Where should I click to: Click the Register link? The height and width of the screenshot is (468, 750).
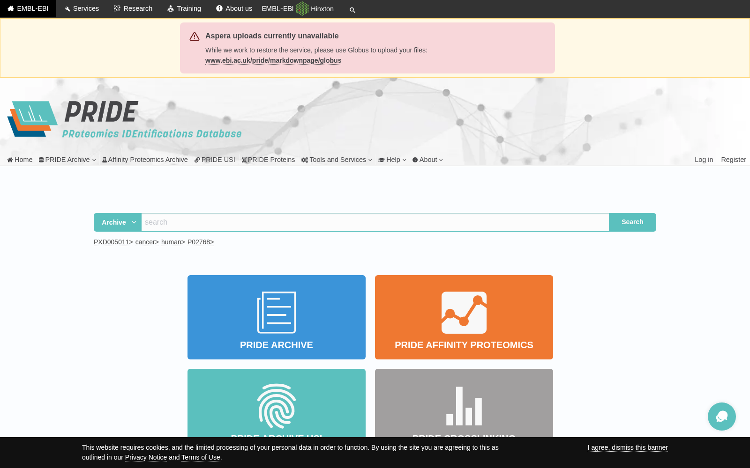point(734,160)
